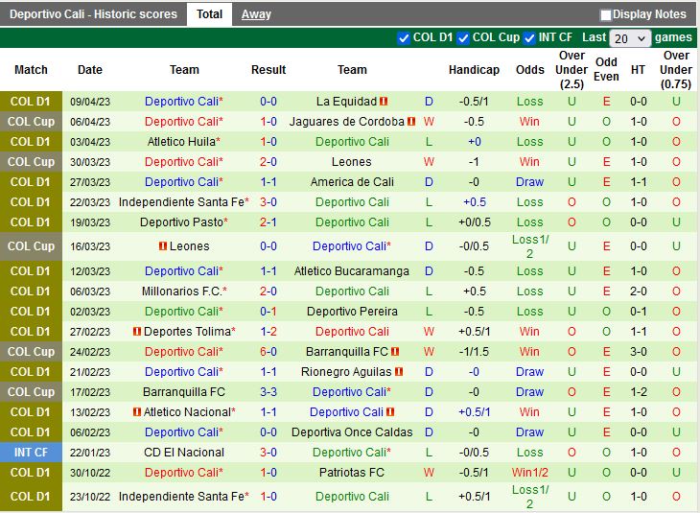Open the America de Cali team link
The width and height of the screenshot is (700, 513).
352,182
